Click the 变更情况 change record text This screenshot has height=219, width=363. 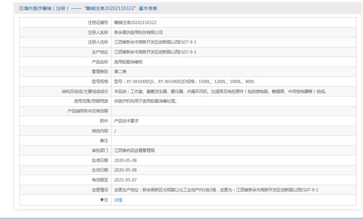click(216, 190)
